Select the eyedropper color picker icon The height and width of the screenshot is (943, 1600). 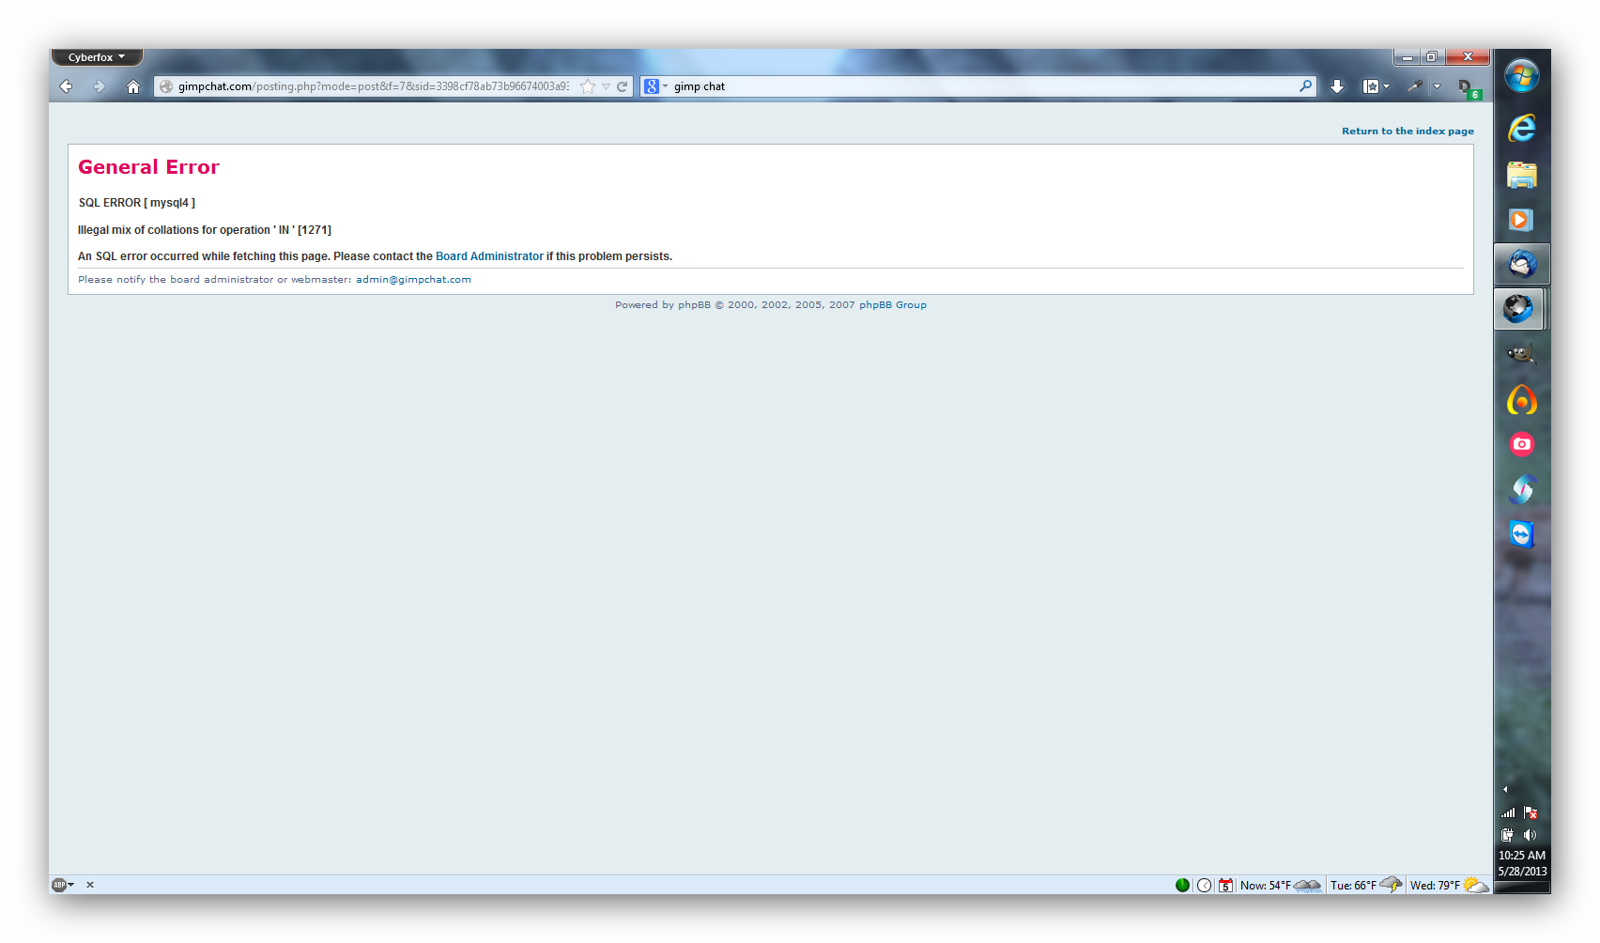coord(1415,86)
